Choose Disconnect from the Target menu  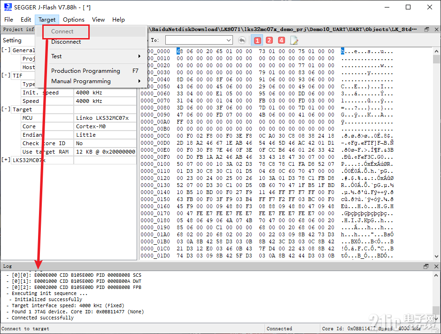(91, 42)
